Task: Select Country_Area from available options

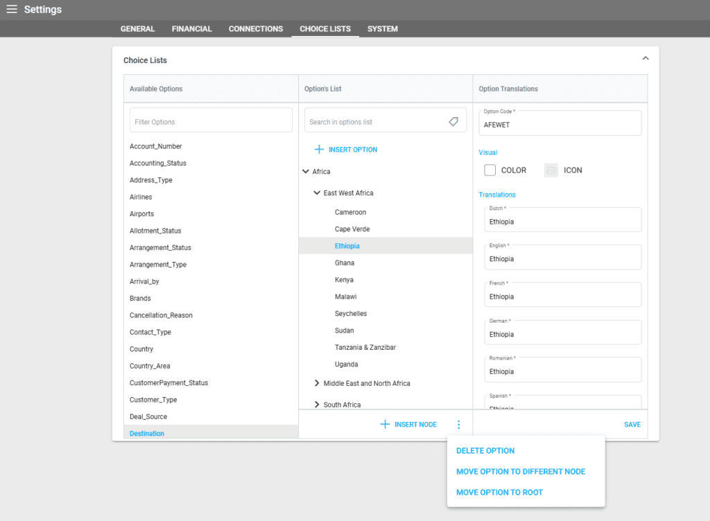Action: [x=150, y=366]
